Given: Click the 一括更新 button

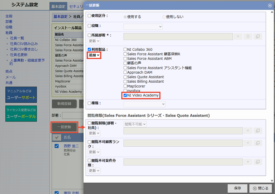Looking at the screenshot, I should 64,127.
